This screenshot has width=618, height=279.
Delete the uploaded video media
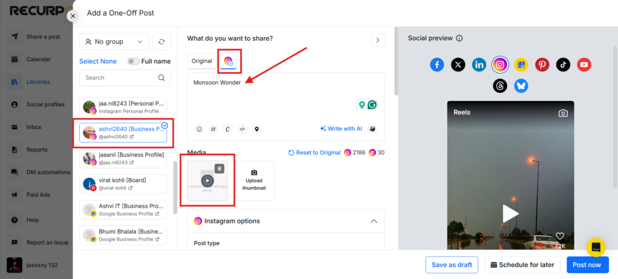click(x=220, y=168)
